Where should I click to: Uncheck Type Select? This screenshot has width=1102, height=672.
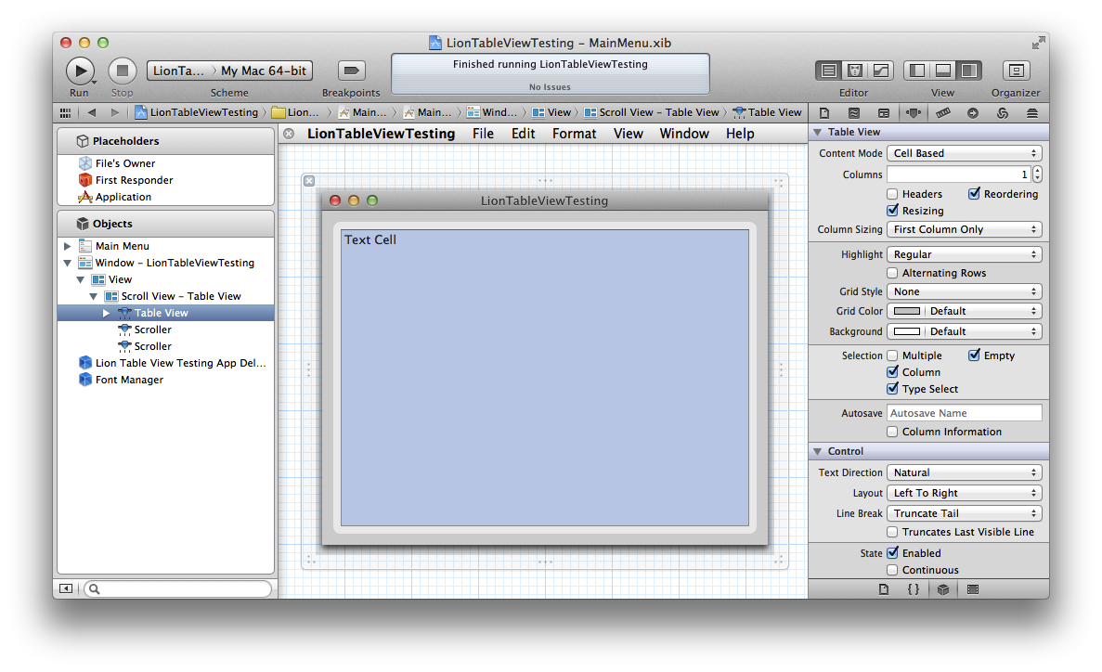tap(892, 389)
